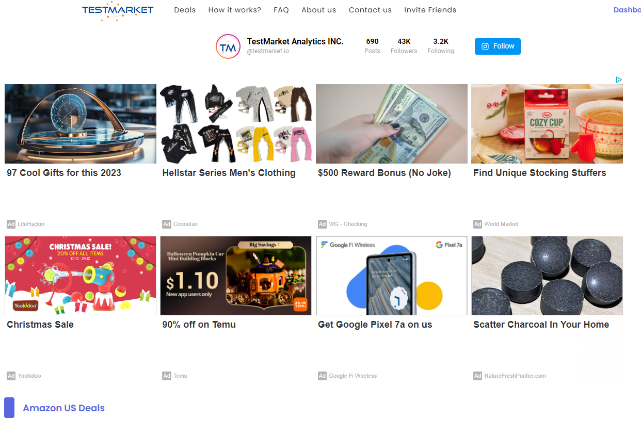Open the 97 Cool Gifts ad image
This screenshot has height=435, width=641.
coord(81,124)
